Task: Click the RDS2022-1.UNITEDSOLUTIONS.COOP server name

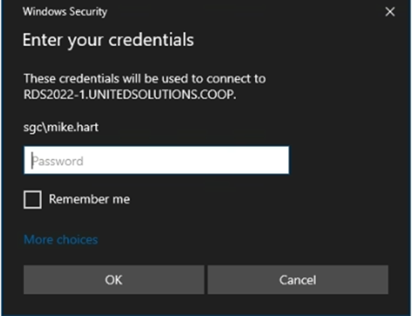Action: point(129,94)
